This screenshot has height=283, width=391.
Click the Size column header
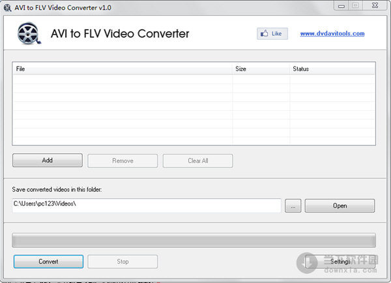tap(261, 69)
